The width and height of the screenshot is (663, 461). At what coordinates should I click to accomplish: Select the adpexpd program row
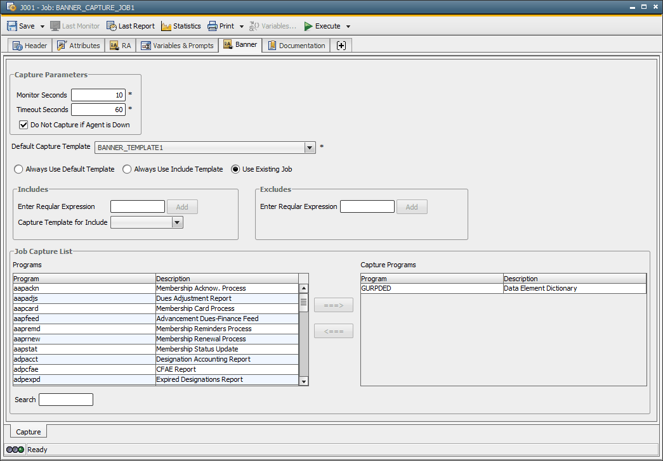pos(155,379)
